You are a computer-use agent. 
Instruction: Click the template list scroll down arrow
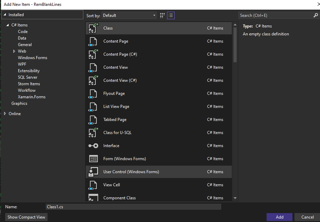pyautogui.click(x=235, y=198)
